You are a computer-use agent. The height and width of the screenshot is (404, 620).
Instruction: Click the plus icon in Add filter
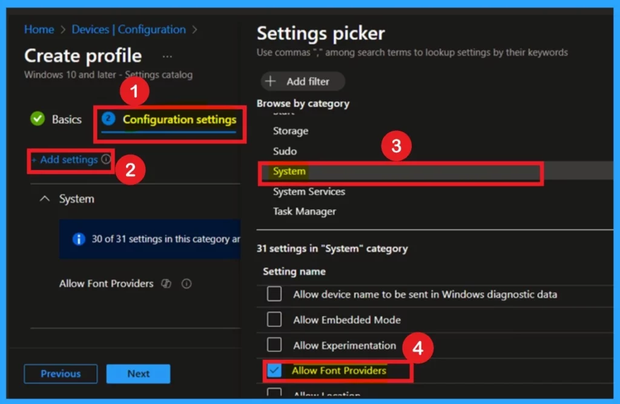tap(271, 81)
